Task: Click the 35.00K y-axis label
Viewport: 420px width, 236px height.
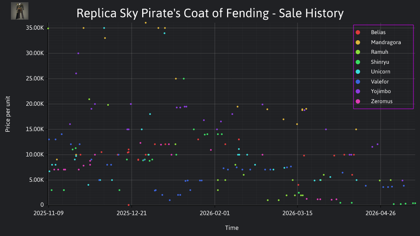Action: [x=35, y=28]
